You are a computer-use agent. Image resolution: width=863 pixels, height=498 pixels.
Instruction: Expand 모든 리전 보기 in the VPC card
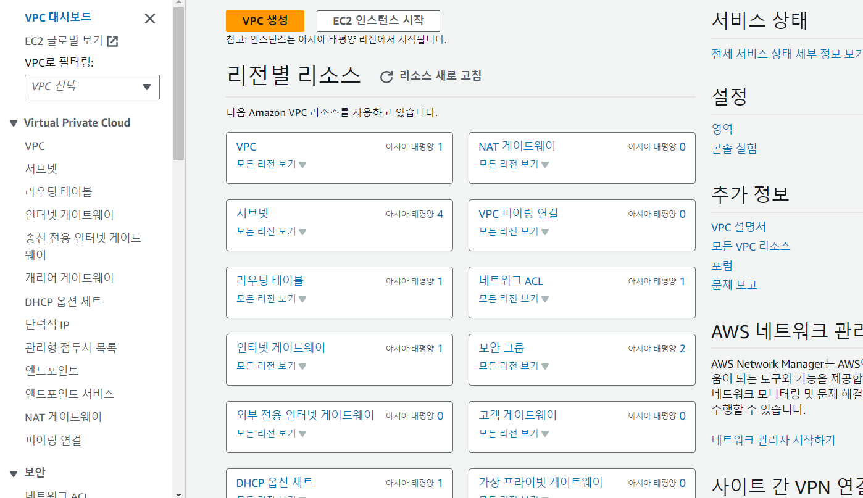[x=272, y=165]
